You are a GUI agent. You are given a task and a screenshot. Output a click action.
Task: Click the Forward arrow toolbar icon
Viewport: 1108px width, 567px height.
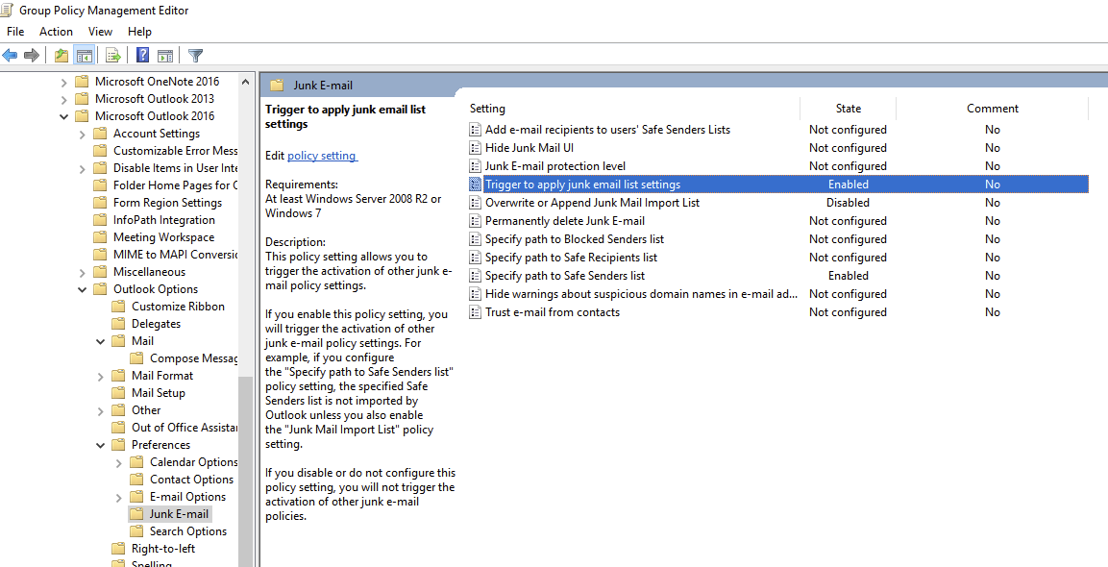31,55
